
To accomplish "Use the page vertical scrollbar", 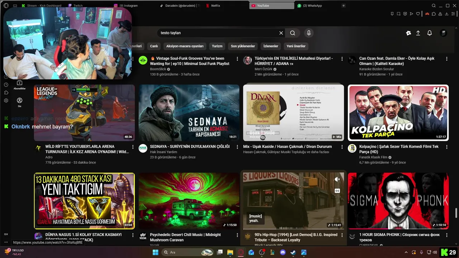I will [456, 212].
